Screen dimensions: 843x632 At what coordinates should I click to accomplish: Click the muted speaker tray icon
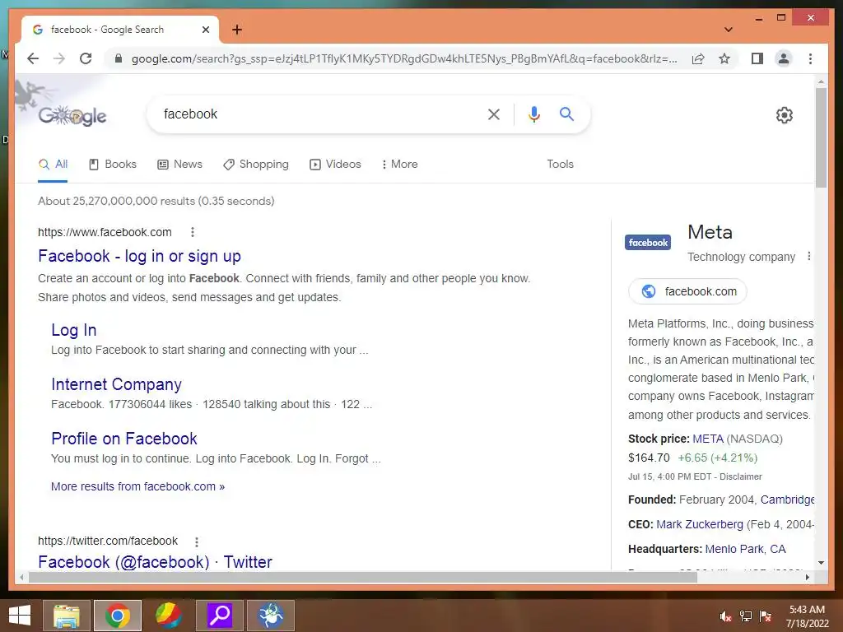click(725, 616)
